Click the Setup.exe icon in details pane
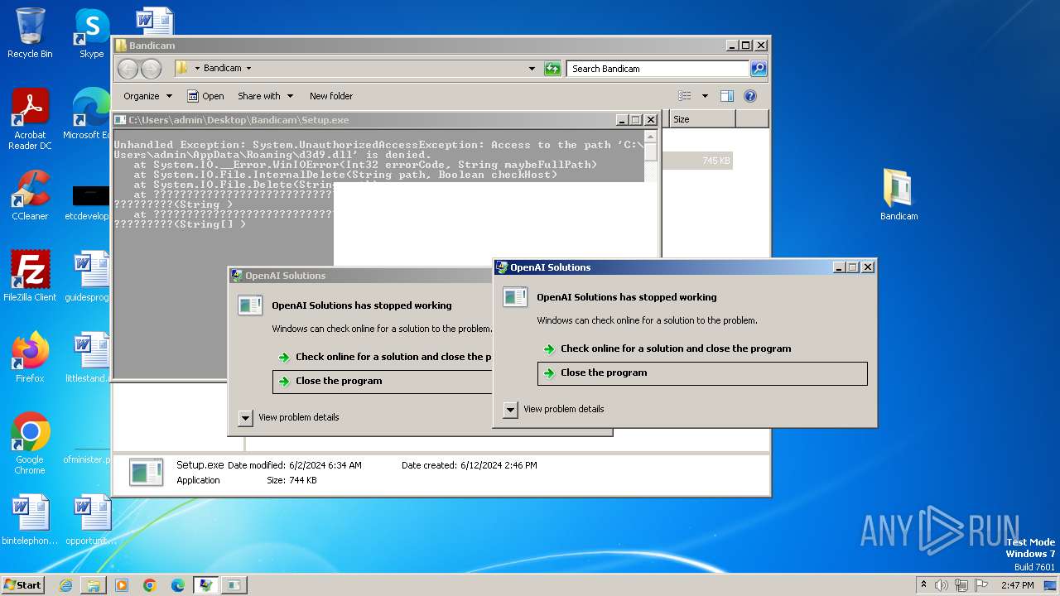Image resolution: width=1060 pixels, height=596 pixels. click(147, 472)
